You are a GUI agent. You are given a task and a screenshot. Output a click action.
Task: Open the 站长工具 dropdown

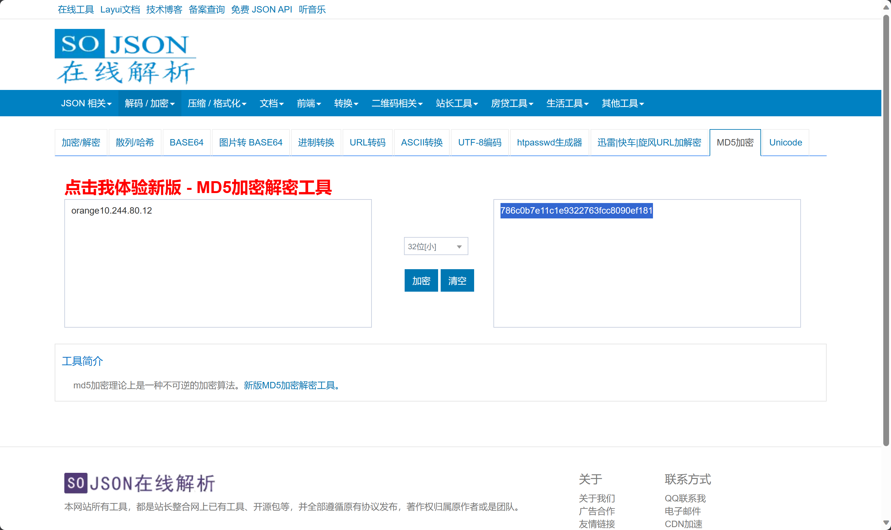tap(456, 103)
